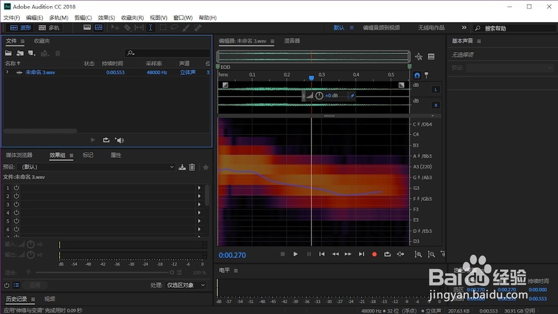The width and height of the screenshot is (558, 314).
Task: Toggle power for effect slot 1
Action: coord(16,187)
